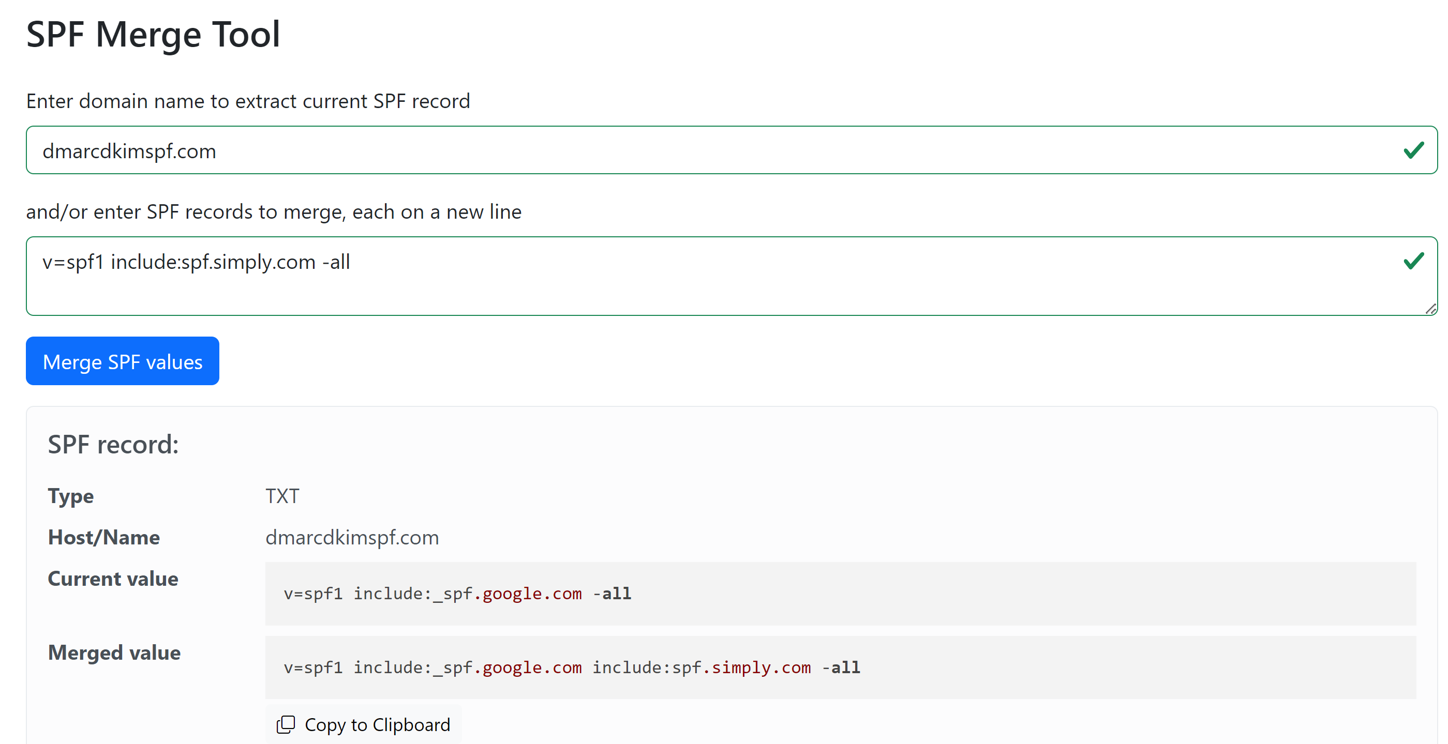Click the Current value code block
The image size is (1448, 744).
840,594
